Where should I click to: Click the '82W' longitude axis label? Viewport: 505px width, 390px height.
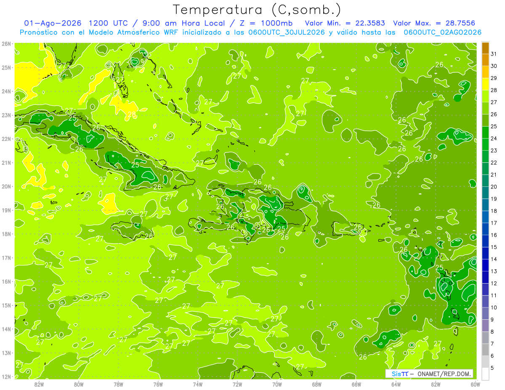[x=39, y=384]
